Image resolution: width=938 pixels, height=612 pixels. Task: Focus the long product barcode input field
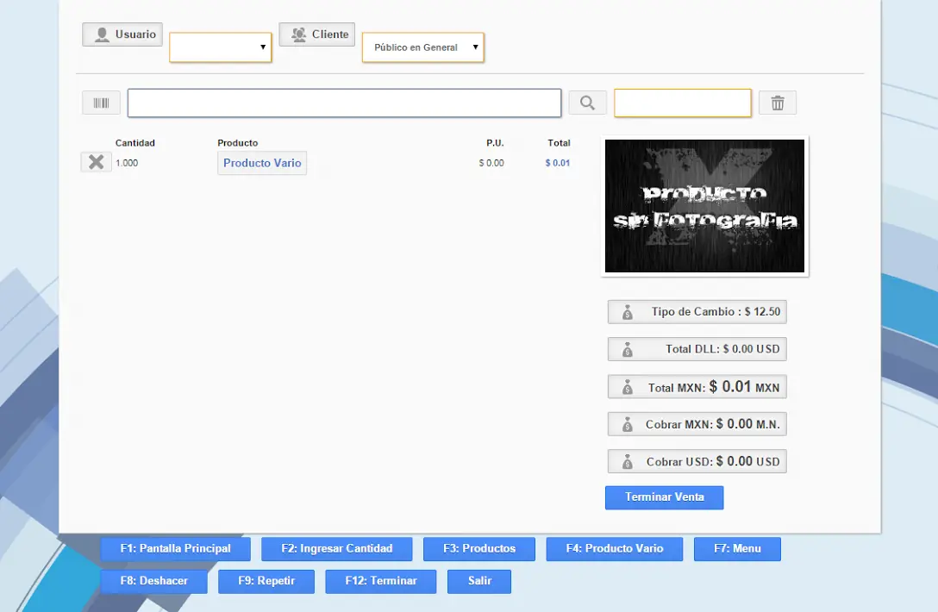point(345,103)
